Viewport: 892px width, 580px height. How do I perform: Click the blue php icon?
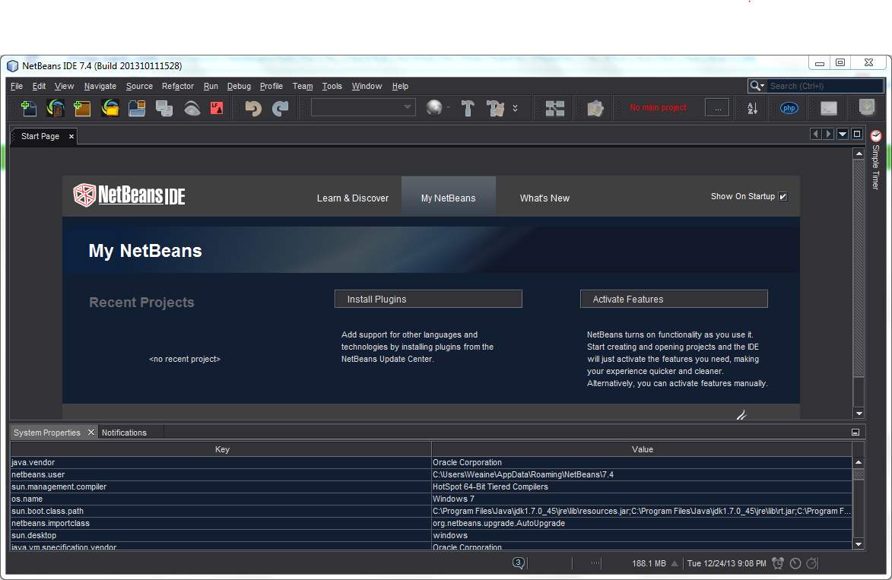pyautogui.click(x=789, y=107)
